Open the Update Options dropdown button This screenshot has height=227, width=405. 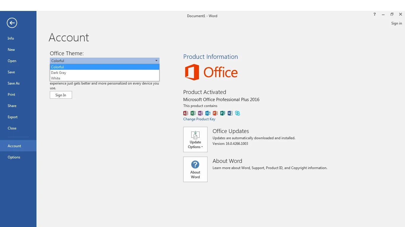pos(195,140)
